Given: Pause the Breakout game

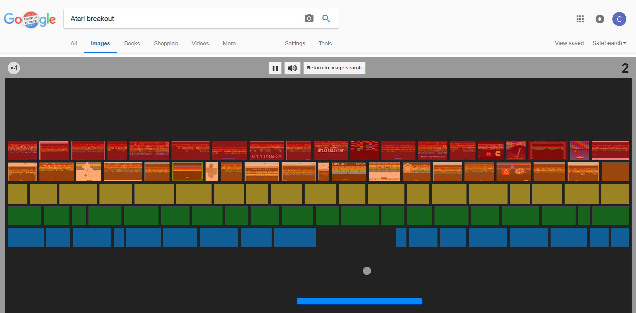Looking at the screenshot, I should coord(275,68).
